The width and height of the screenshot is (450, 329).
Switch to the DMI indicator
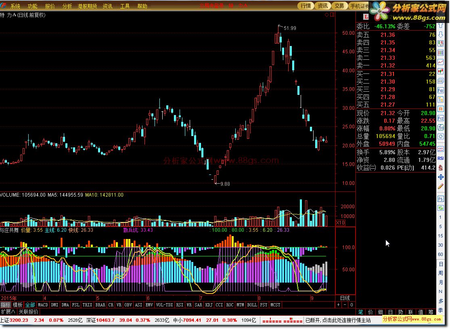click(x=54, y=305)
